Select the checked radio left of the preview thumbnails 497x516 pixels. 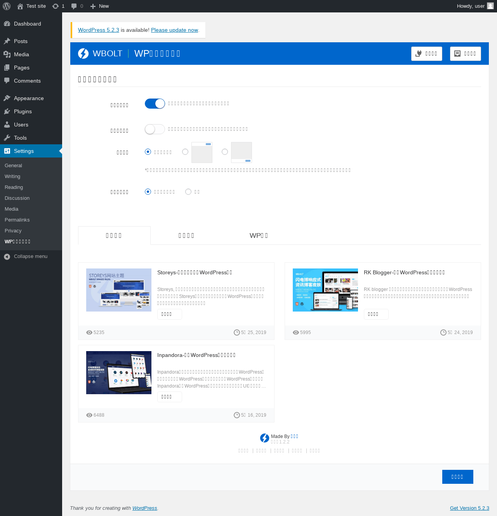coord(148,152)
